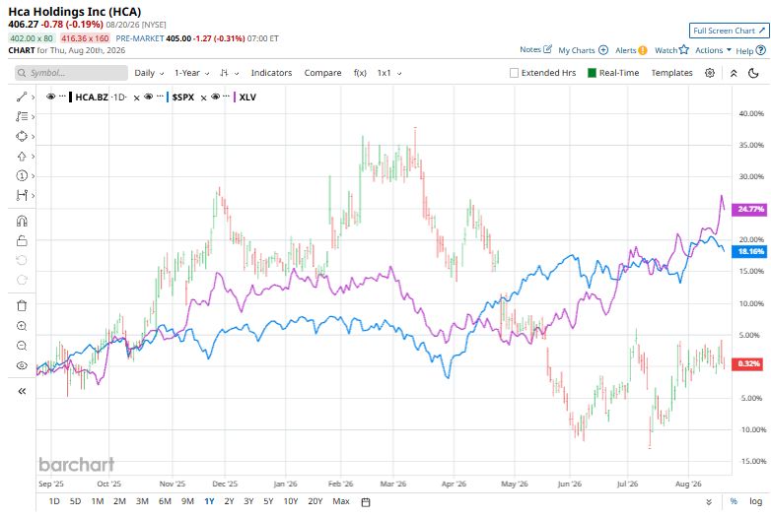Select the 5Y time range
Screen dimensions: 771x518
click(x=268, y=501)
